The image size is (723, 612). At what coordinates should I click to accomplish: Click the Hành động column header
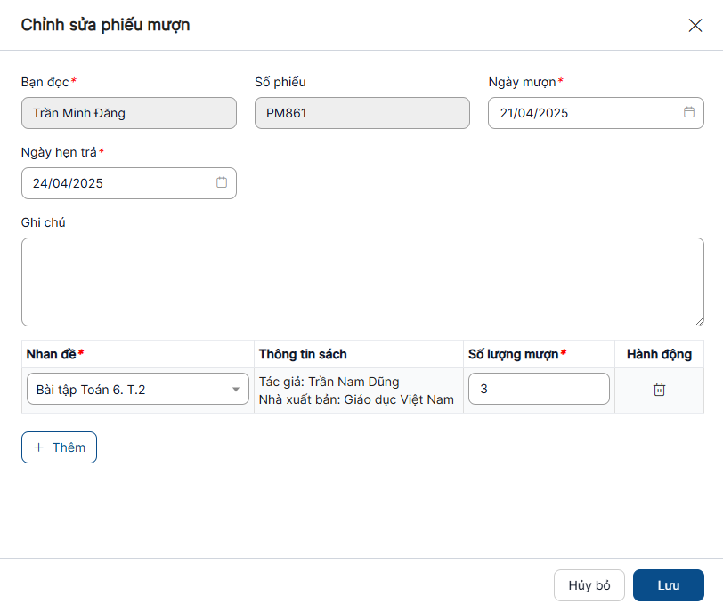point(659,354)
